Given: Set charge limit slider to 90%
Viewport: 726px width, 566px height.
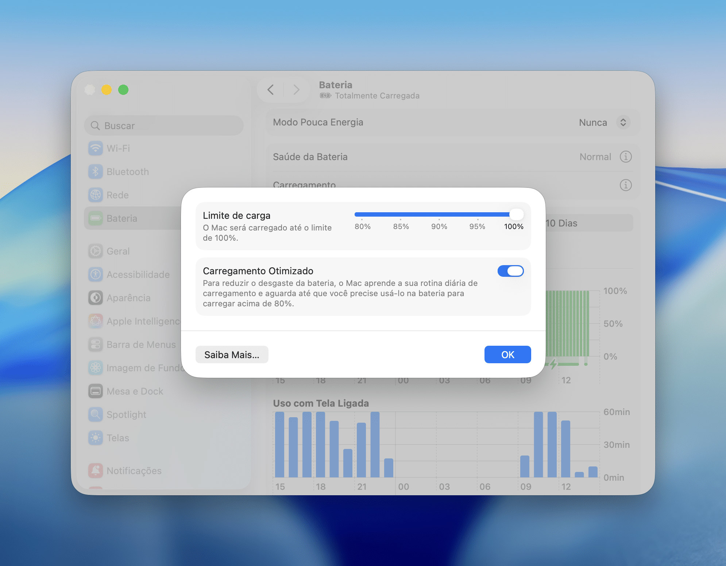Looking at the screenshot, I should (439, 215).
